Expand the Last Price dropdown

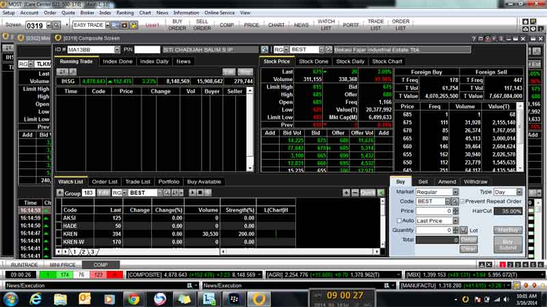455,221
